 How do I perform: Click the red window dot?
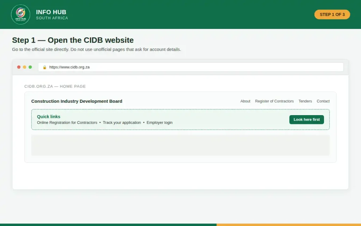[19, 67]
